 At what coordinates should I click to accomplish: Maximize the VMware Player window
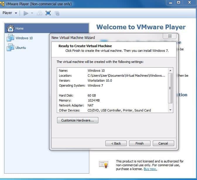178,3
